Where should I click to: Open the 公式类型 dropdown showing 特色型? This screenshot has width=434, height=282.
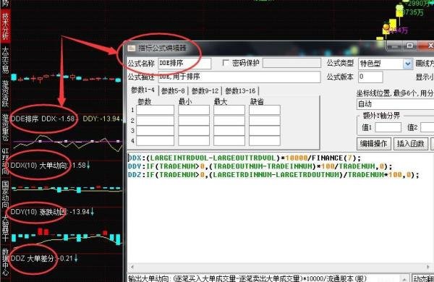[x=407, y=64]
